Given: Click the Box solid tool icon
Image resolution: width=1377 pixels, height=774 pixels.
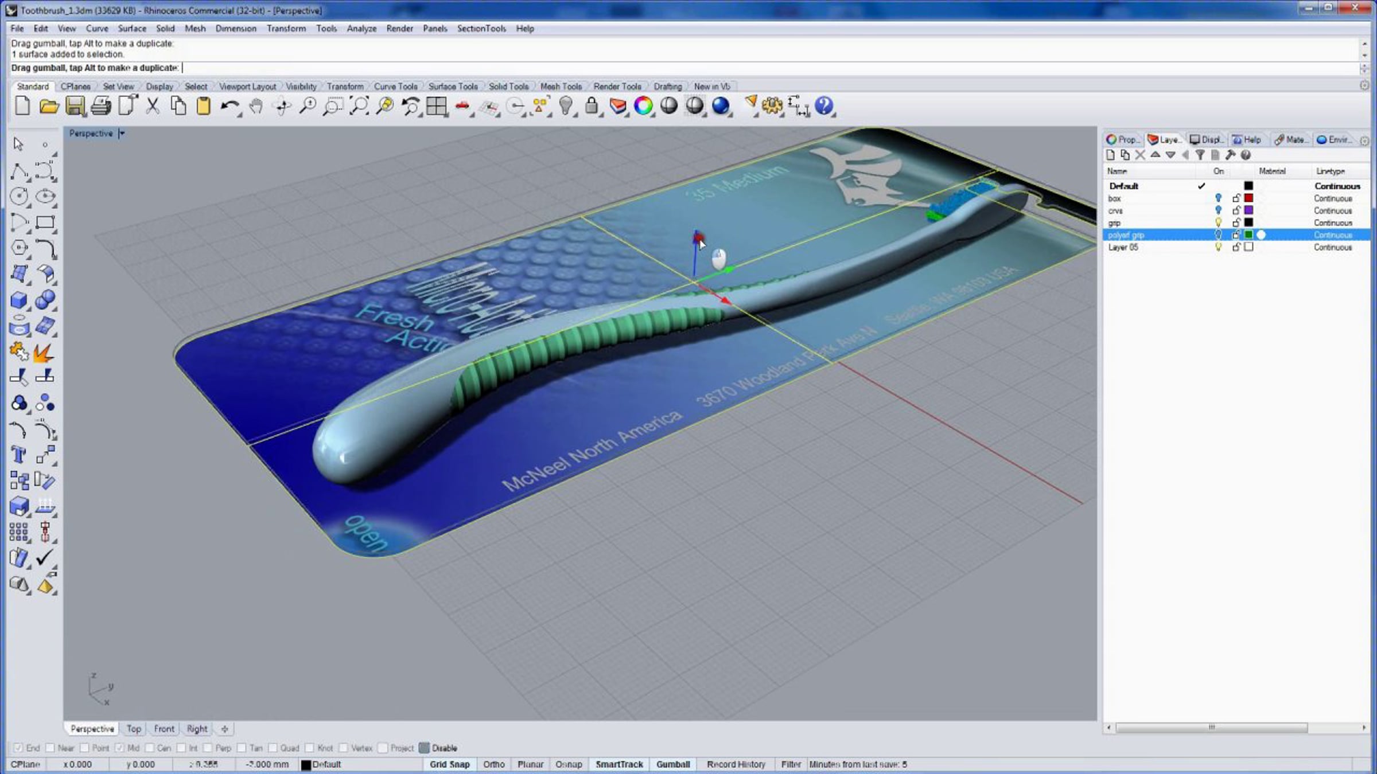Looking at the screenshot, I should point(18,300).
